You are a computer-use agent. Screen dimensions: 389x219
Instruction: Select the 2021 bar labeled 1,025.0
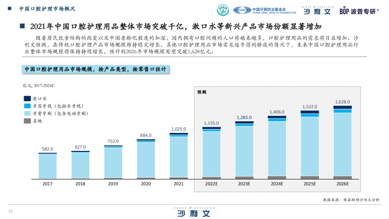[179, 156]
